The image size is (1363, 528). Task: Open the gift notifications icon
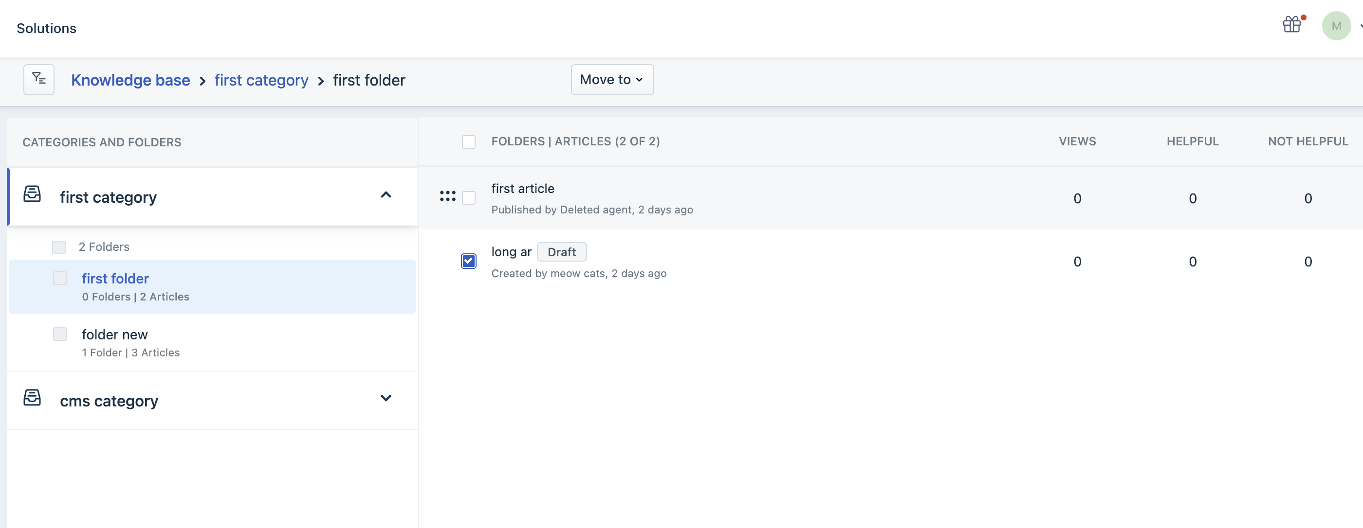click(x=1291, y=25)
